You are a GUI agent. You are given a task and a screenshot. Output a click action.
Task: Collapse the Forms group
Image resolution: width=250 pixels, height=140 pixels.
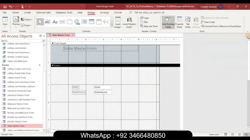[x=40, y=65]
